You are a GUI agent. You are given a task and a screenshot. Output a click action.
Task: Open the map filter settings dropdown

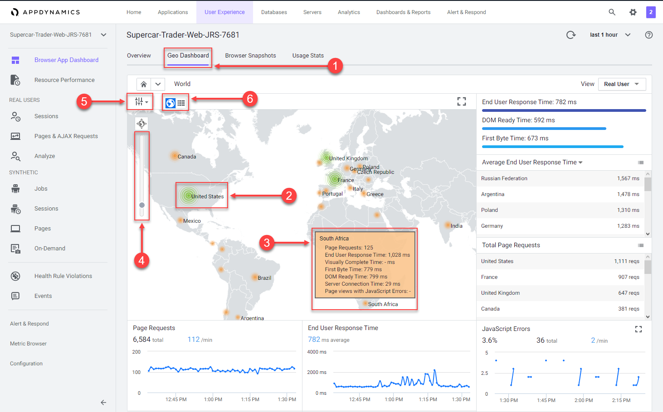(x=141, y=102)
